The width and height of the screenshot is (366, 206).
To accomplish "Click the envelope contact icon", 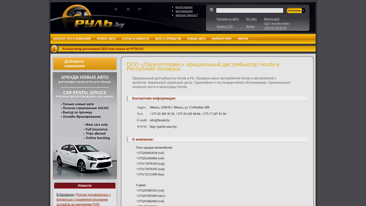I will pos(140,9).
